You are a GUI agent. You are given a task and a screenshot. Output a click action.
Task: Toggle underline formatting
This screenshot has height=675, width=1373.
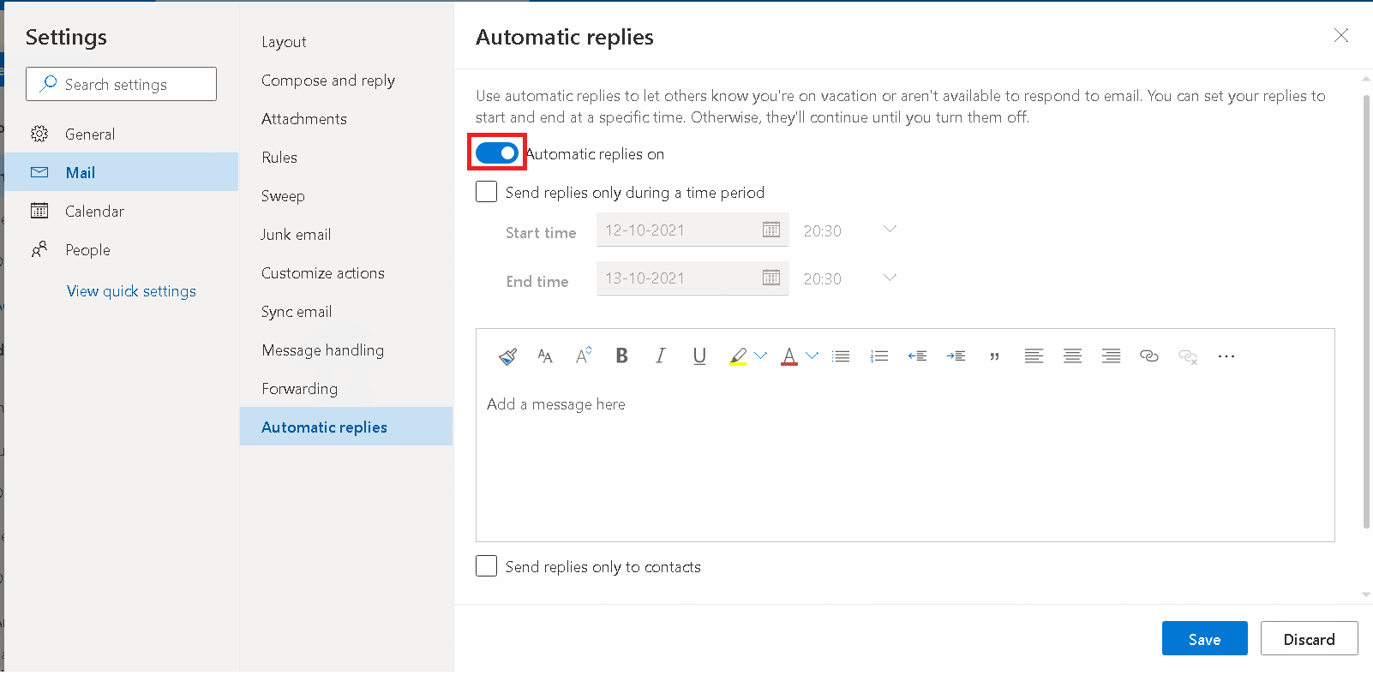click(699, 356)
